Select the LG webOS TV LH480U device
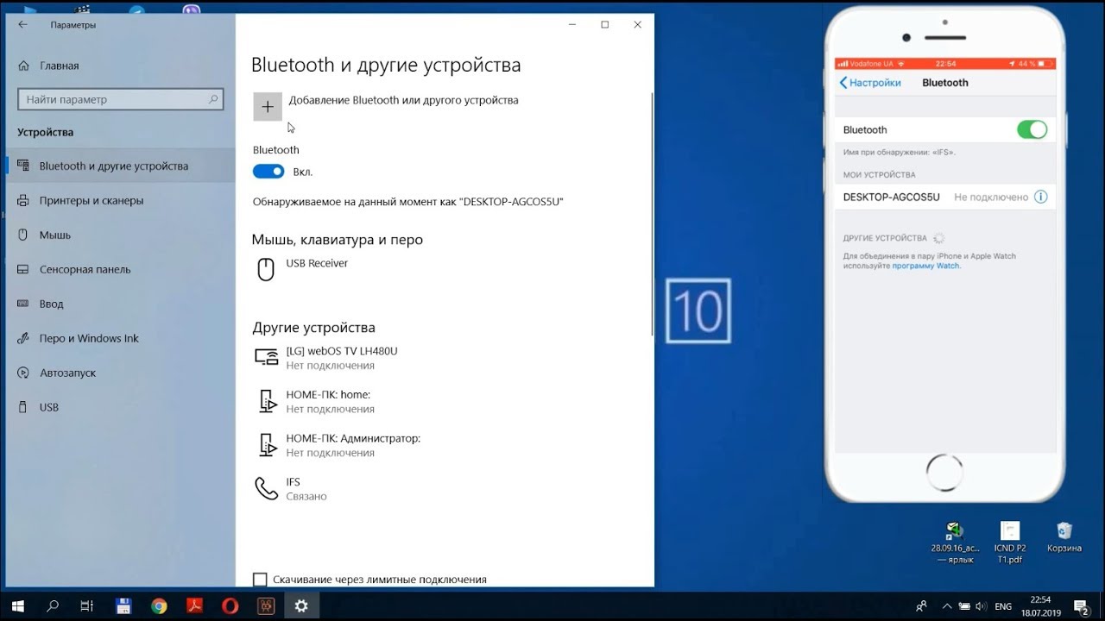The height and width of the screenshot is (621, 1105). click(x=341, y=358)
